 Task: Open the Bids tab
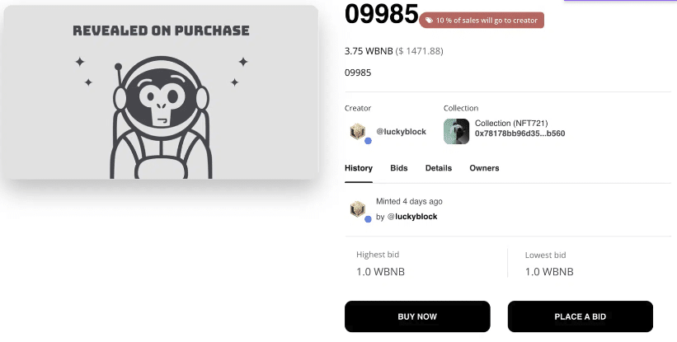click(399, 168)
